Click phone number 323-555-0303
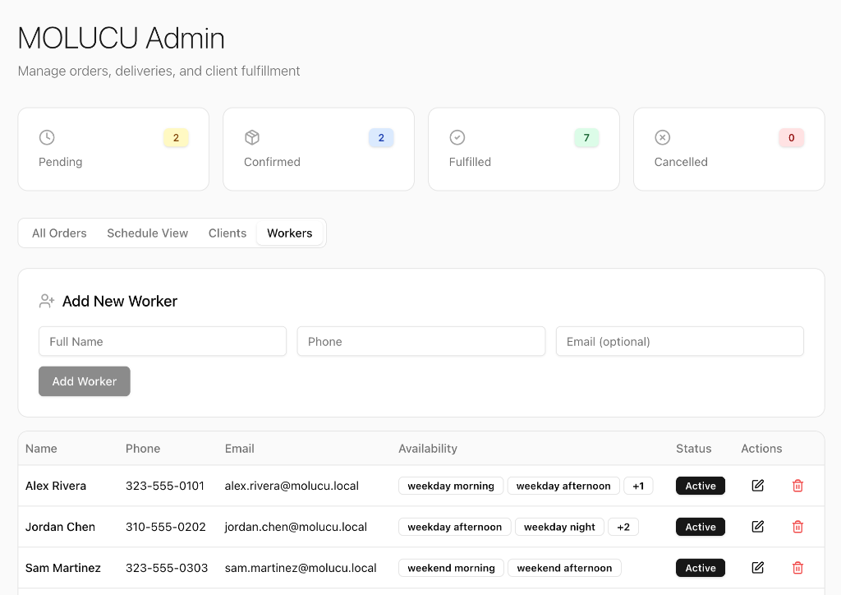The height and width of the screenshot is (595, 841). (x=166, y=568)
